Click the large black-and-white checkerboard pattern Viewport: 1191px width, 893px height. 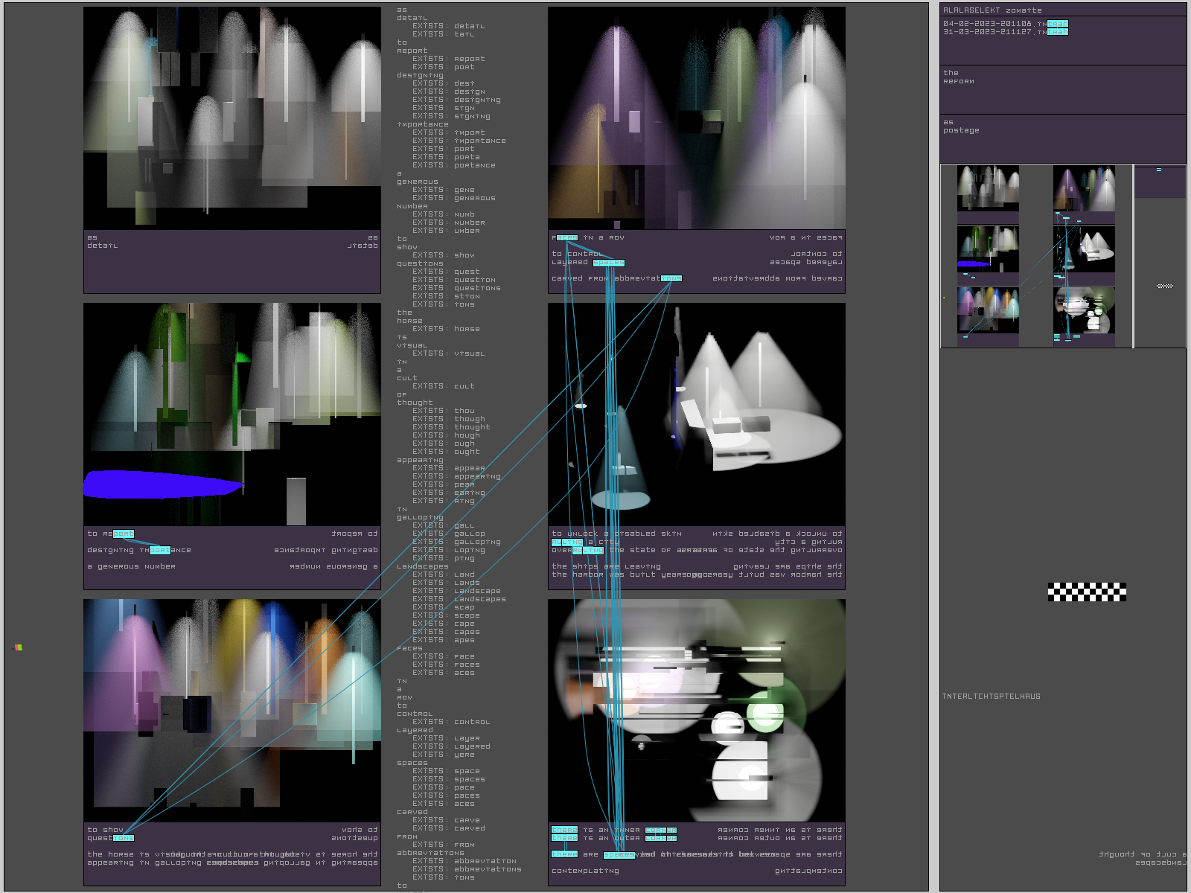(x=1087, y=592)
